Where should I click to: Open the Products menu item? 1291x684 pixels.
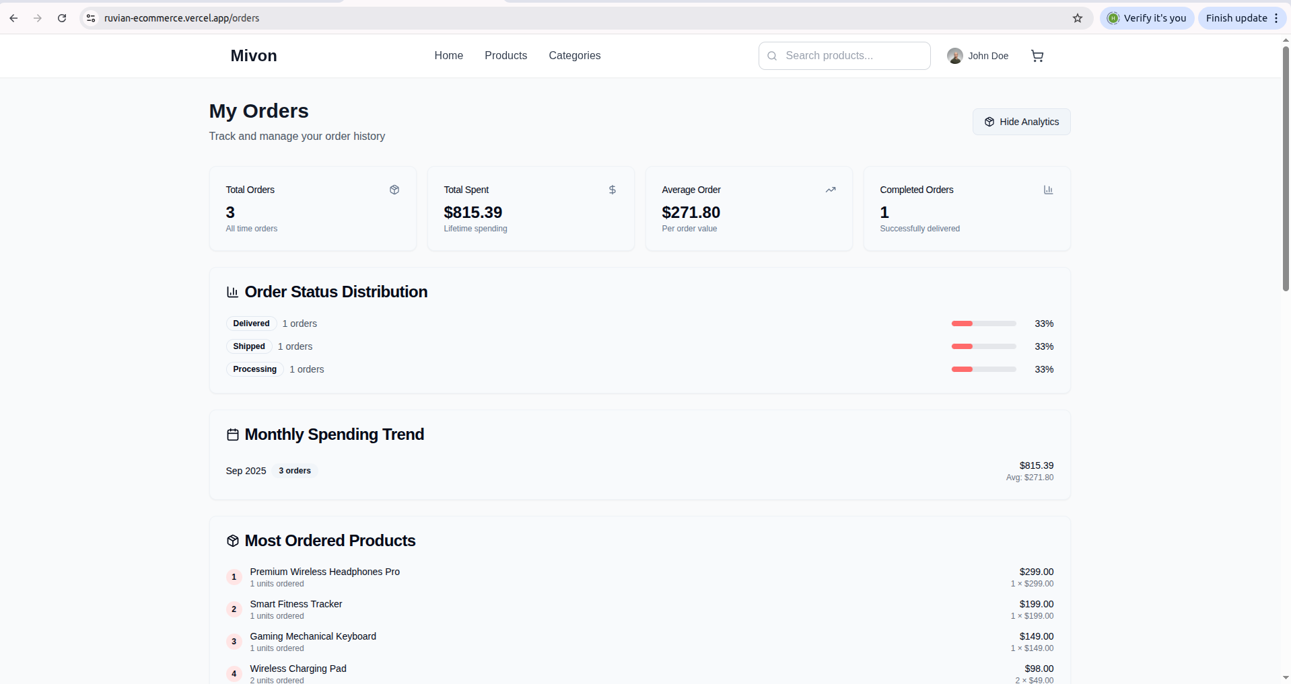[506, 56]
